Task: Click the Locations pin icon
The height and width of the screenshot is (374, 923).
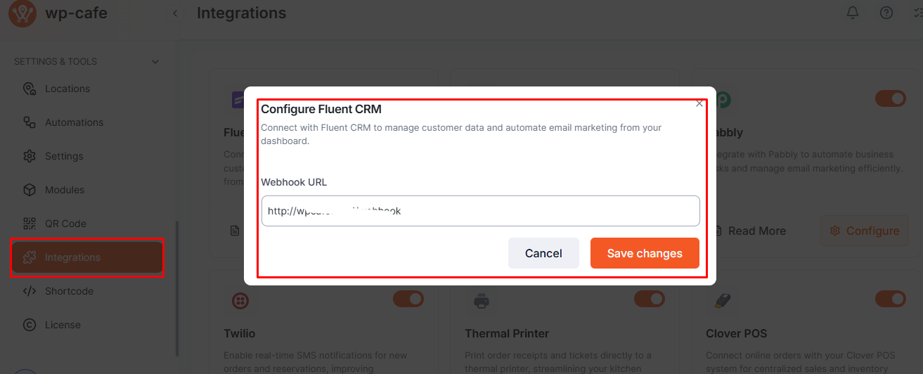Action: click(29, 89)
